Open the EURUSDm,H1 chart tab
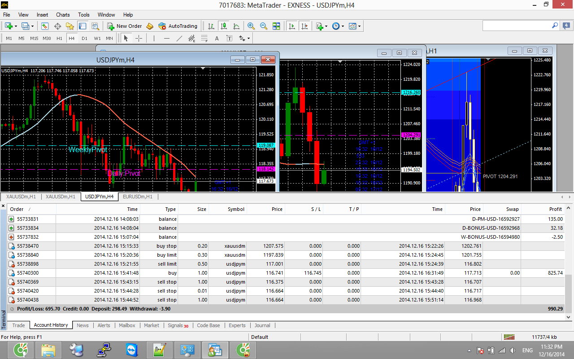 tap(137, 197)
